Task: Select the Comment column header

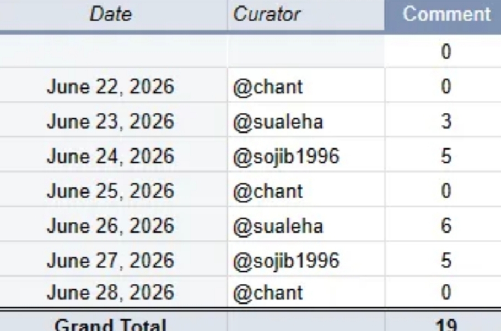Action: (x=446, y=15)
